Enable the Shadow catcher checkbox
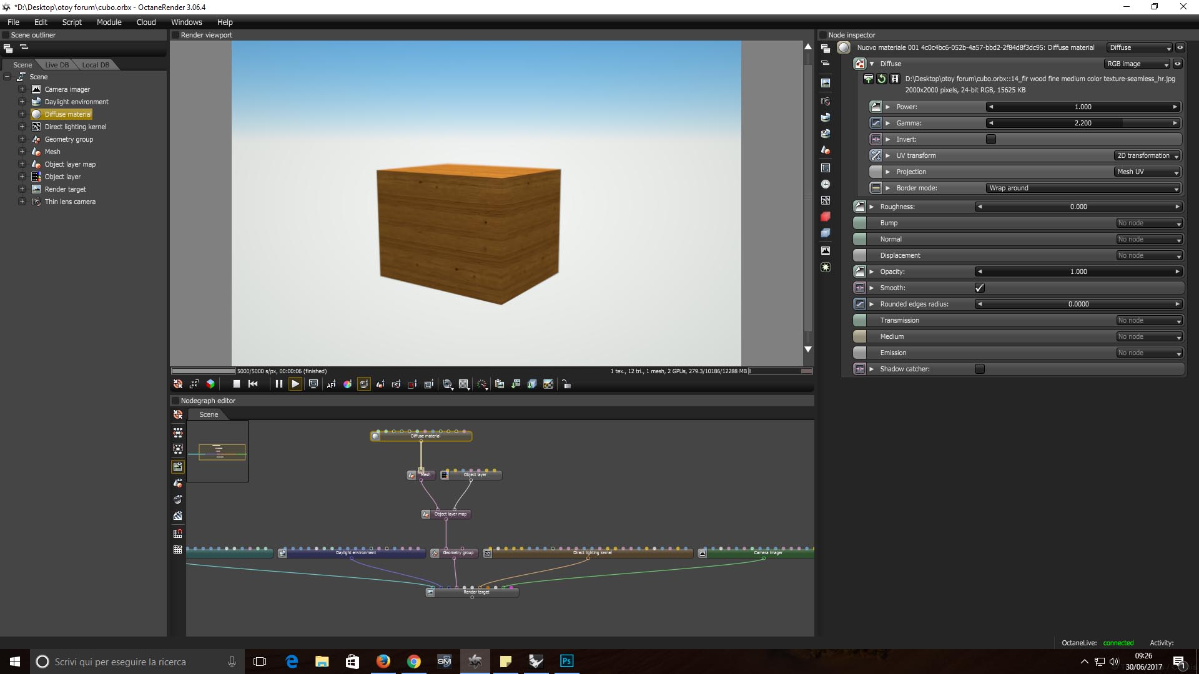The height and width of the screenshot is (674, 1199). 979,369
